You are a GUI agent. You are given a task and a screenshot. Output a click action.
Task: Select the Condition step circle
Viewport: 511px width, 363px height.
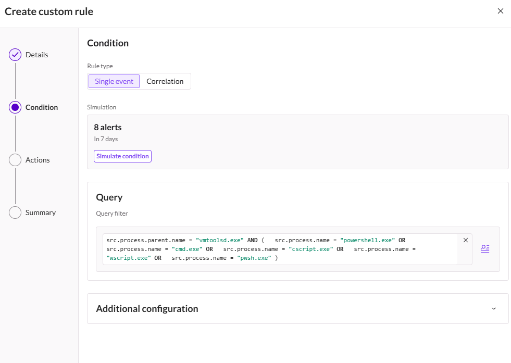[x=15, y=107]
